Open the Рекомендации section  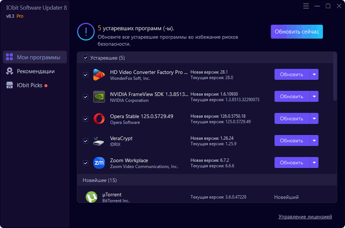[35, 72]
